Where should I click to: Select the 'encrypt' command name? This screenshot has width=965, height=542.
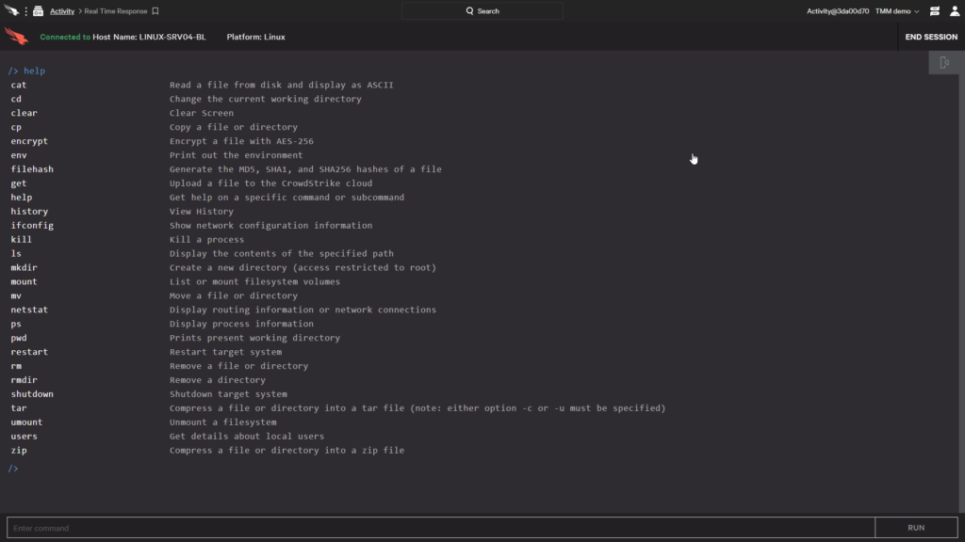click(29, 141)
